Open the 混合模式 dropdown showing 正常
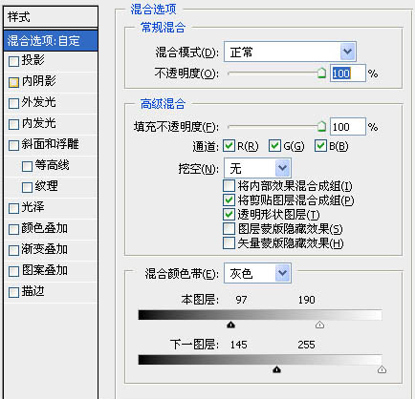The height and width of the screenshot is (399, 415). (290, 52)
